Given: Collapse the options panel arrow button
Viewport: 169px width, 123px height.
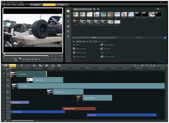Looking at the screenshot, I should (165, 37).
